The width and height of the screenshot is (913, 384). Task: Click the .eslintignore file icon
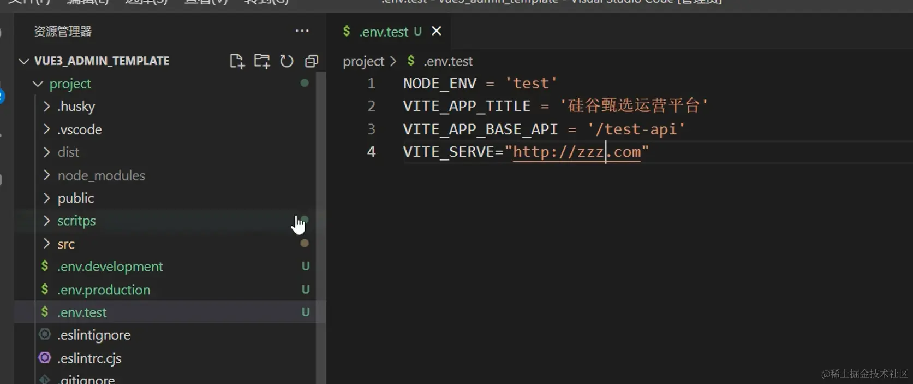[x=45, y=334]
